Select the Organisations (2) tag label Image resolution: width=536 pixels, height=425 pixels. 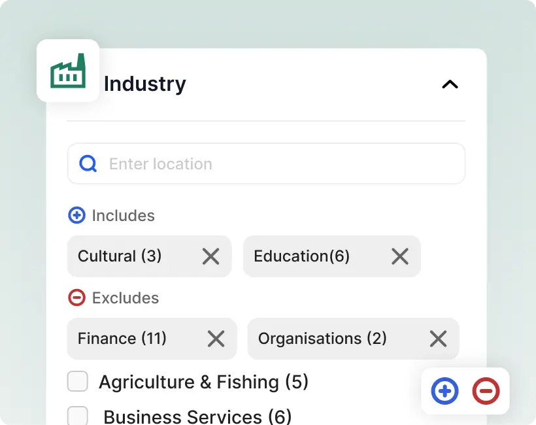click(x=322, y=339)
